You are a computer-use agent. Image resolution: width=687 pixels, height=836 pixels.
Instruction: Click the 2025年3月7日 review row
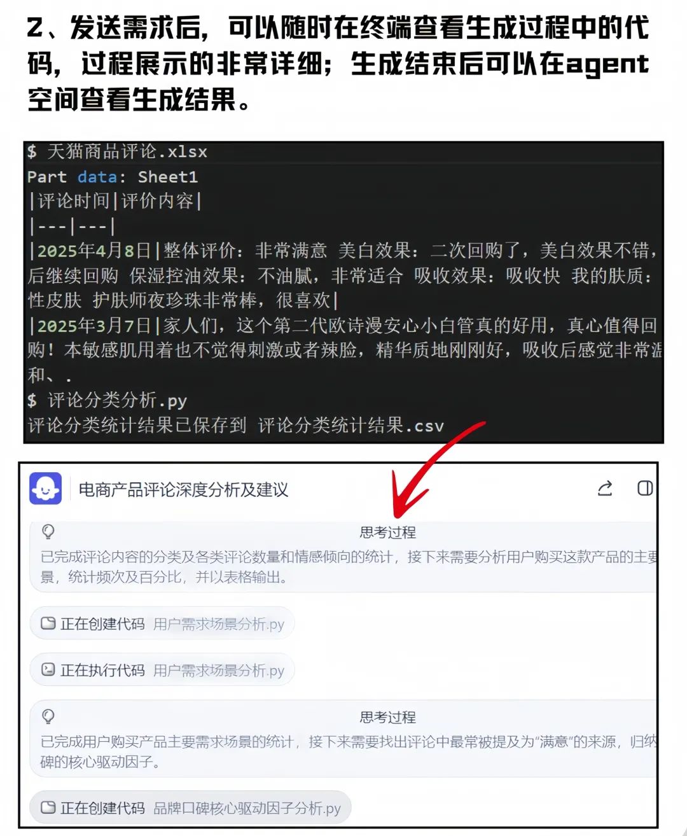343,350
